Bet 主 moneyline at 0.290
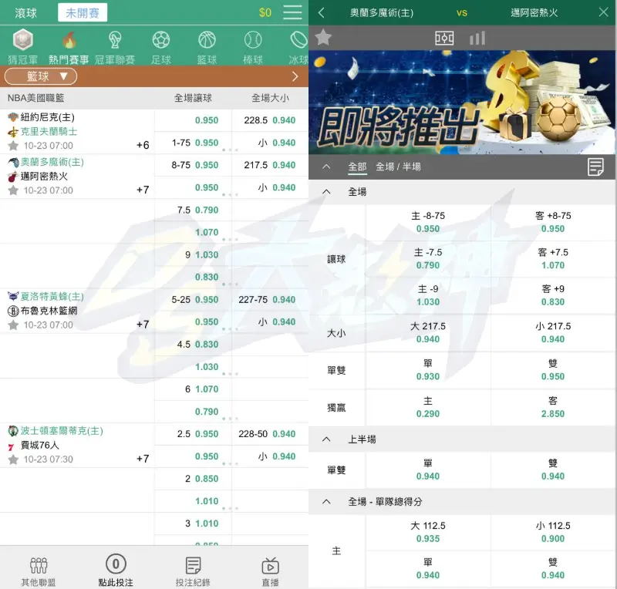The image size is (617, 589). pyautogui.click(x=428, y=408)
